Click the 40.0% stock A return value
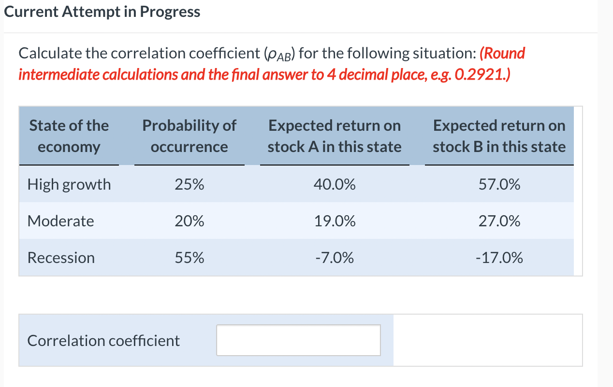The width and height of the screenshot is (613, 387). click(335, 184)
